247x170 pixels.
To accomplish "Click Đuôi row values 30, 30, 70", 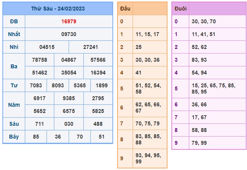I will point(204,21).
